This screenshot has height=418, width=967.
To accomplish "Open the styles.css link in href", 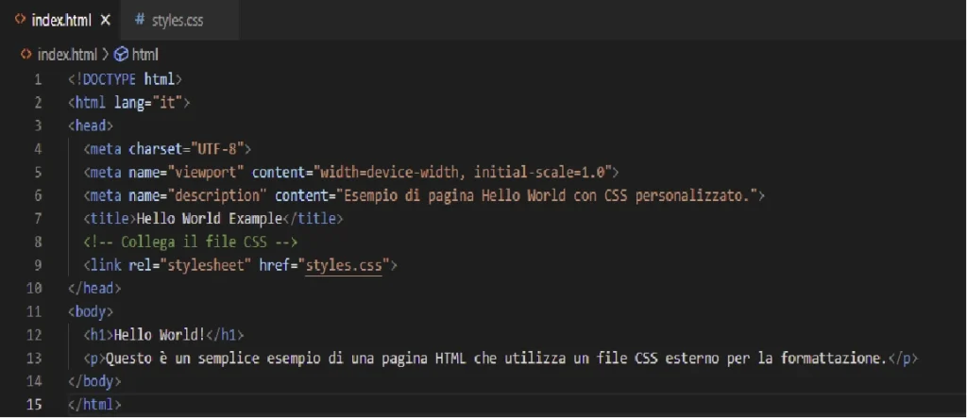I will [344, 266].
